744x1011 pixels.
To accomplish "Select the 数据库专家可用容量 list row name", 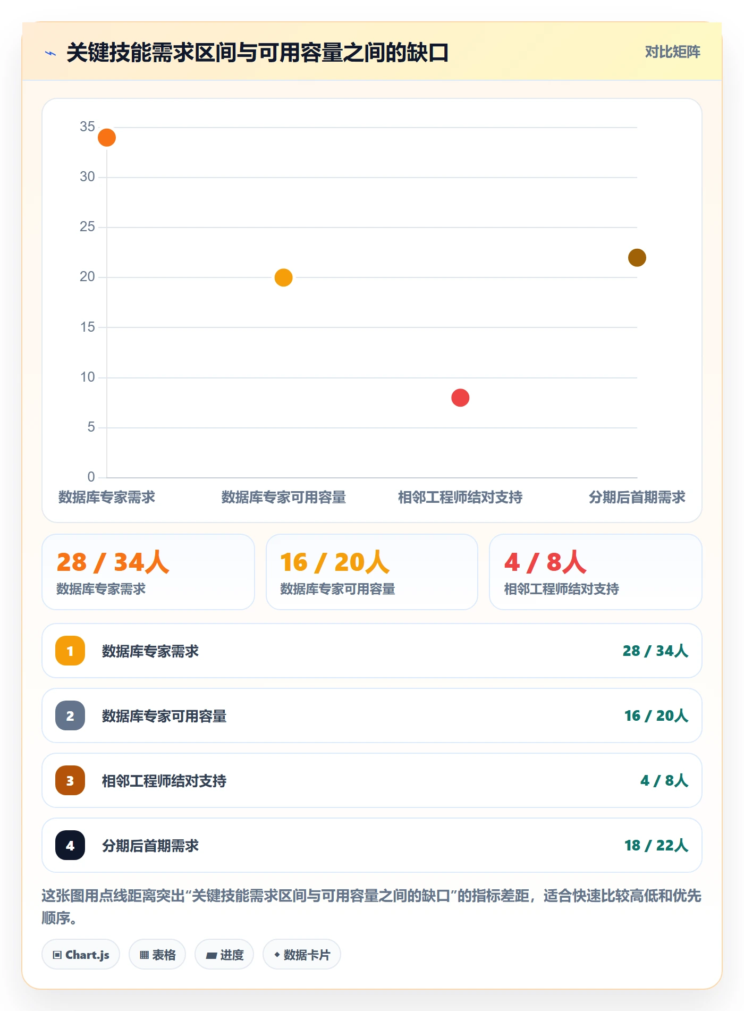I will pos(164,716).
